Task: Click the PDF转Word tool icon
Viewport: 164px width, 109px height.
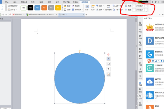Action: point(150,41)
